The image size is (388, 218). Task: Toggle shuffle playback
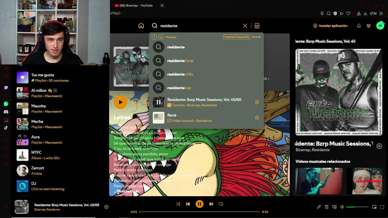[178, 204]
